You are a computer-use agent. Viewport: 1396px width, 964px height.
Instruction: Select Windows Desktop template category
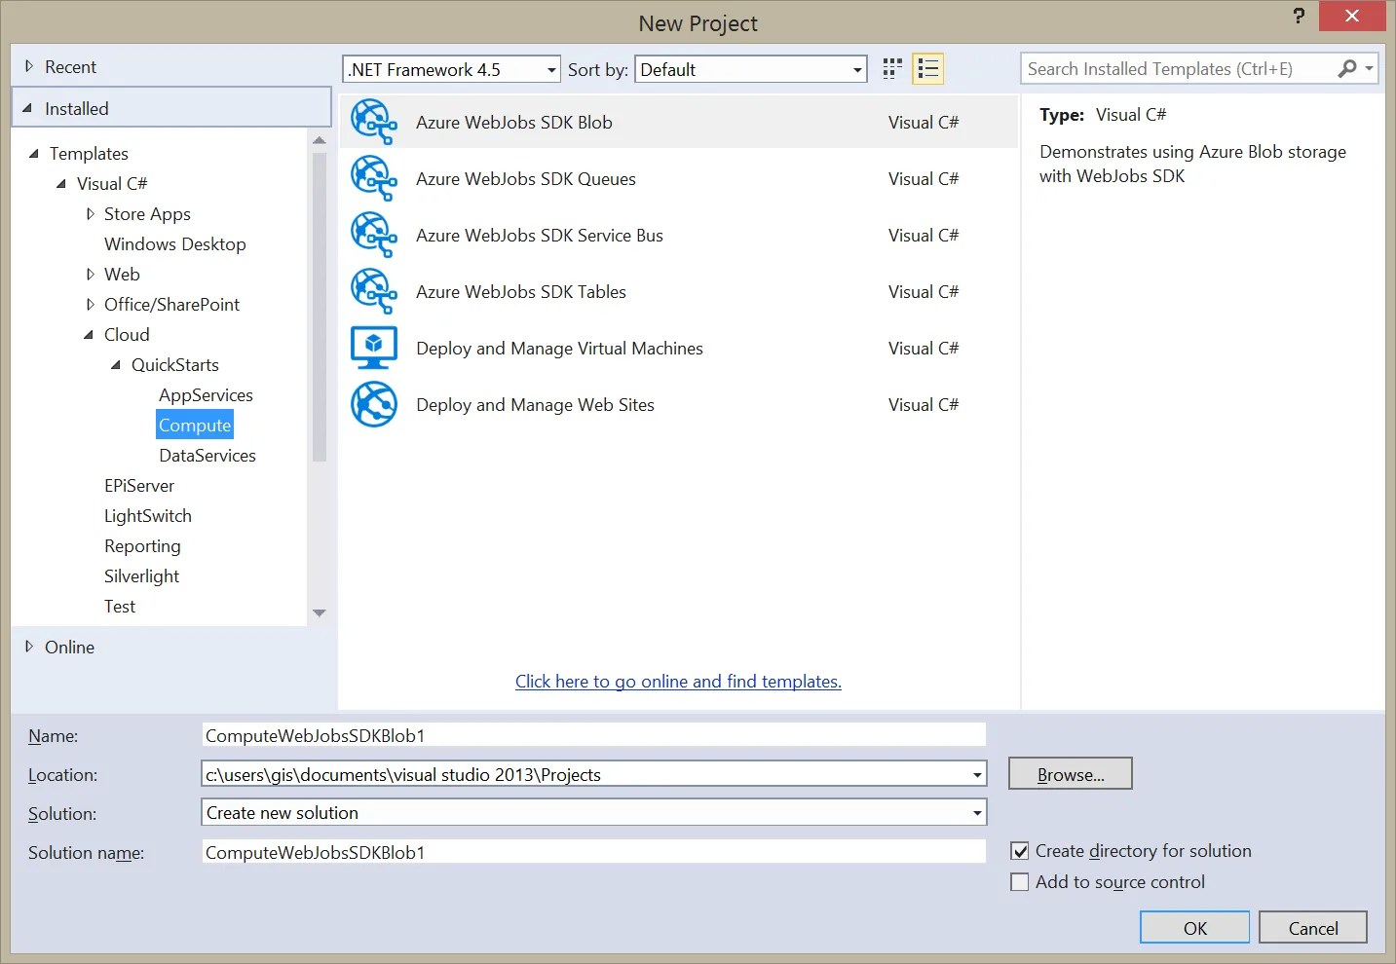[x=175, y=243]
